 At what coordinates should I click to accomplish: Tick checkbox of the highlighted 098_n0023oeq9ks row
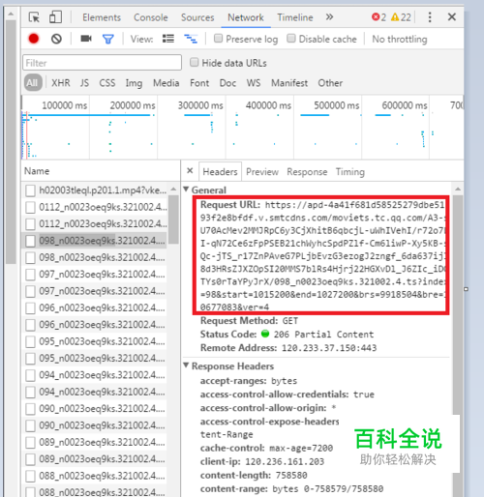(x=30, y=241)
